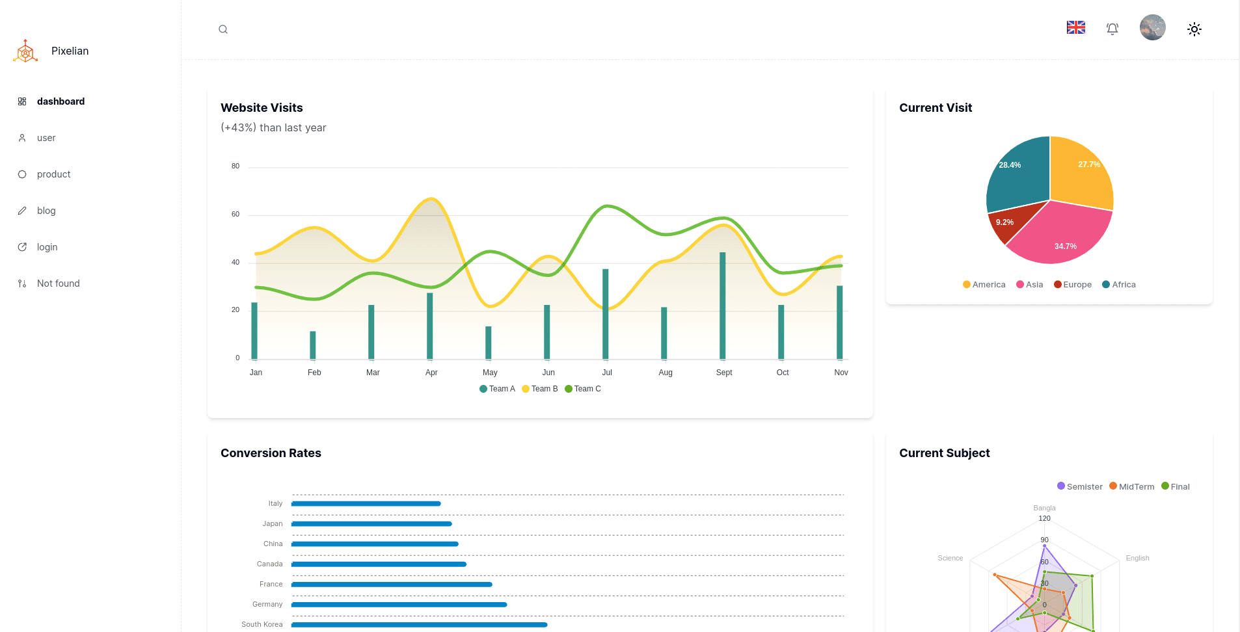This screenshot has height=632, width=1240.
Task: Click the Nov x-axis label
Action: pyautogui.click(x=841, y=373)
